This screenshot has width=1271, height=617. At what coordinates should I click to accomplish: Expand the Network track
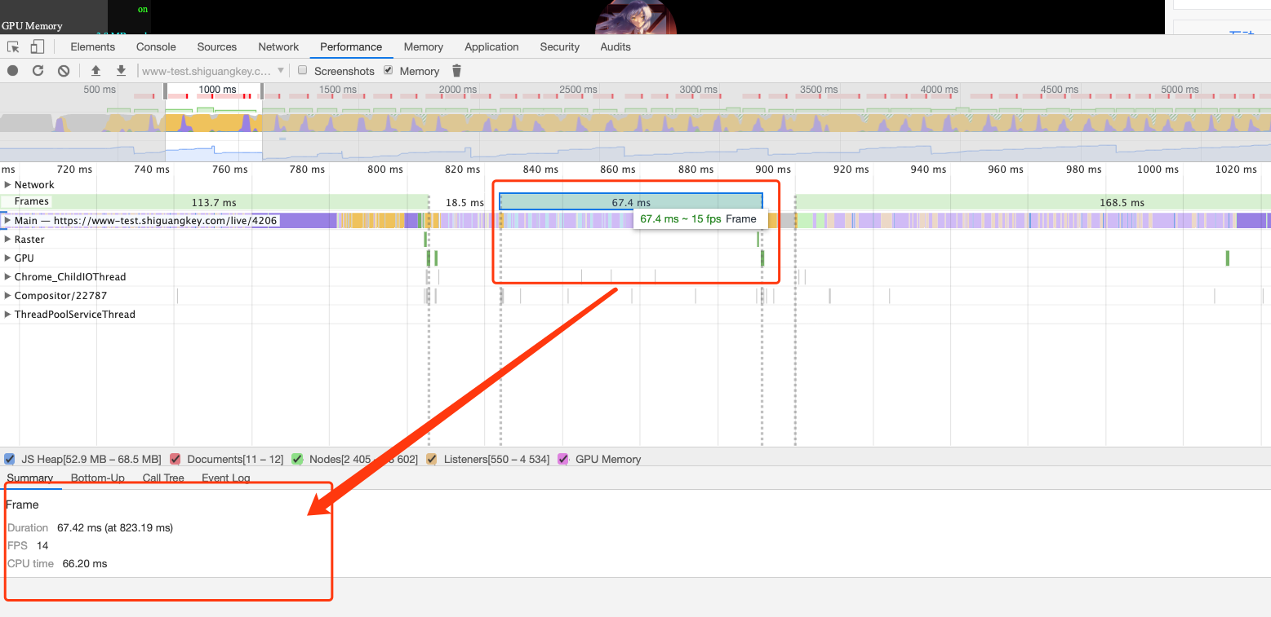[8, 185]
